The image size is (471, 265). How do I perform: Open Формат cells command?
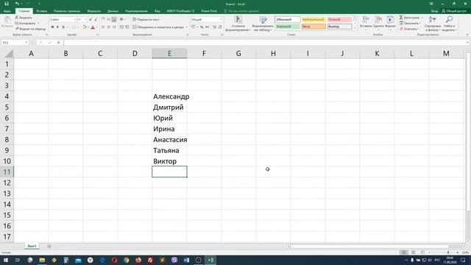pos(390,23)
